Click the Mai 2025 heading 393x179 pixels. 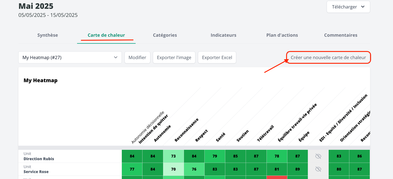tap(36, 6)
